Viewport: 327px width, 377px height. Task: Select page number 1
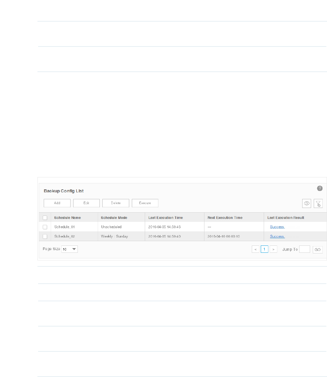coord(264,249)
